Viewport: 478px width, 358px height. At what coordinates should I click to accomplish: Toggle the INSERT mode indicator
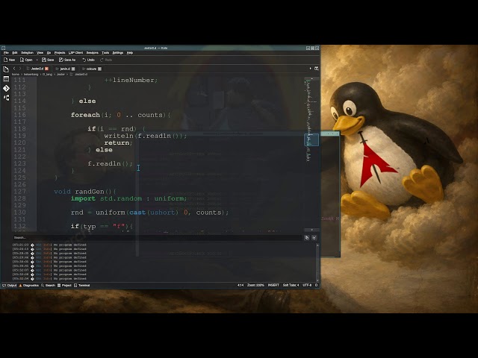[273, 285]
